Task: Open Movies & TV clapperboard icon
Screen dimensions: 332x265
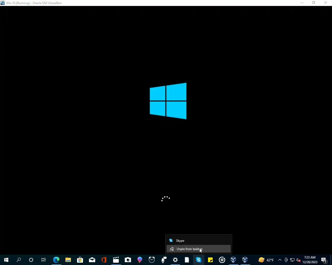Action: (116, 260)
